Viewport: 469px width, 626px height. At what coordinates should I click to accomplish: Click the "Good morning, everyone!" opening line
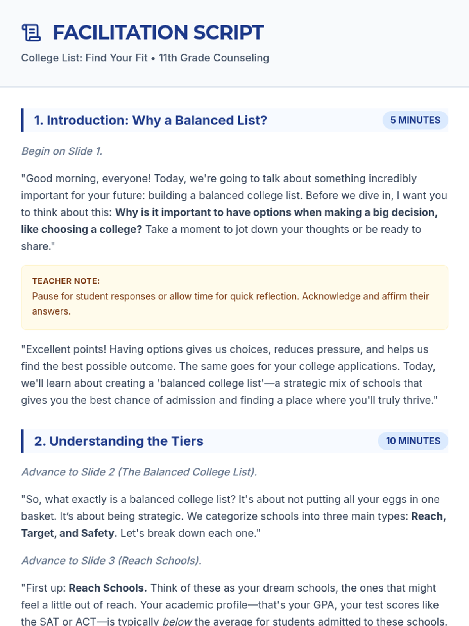tap(86, 178)
